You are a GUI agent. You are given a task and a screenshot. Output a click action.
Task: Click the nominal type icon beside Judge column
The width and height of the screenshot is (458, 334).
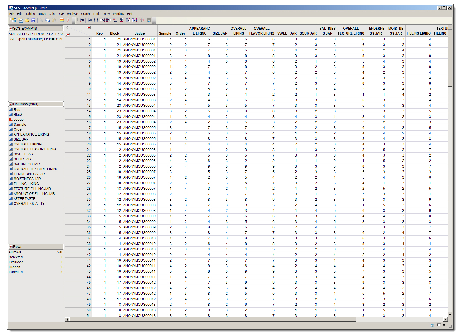pyautogui.click(x=11, y=119)
